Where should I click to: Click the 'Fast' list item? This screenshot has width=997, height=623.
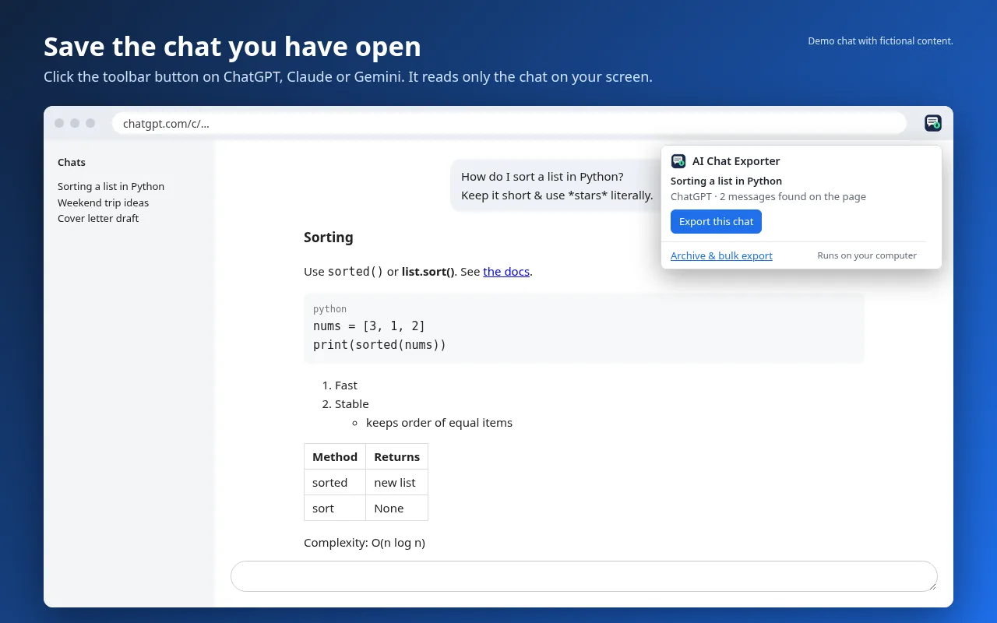346,385
